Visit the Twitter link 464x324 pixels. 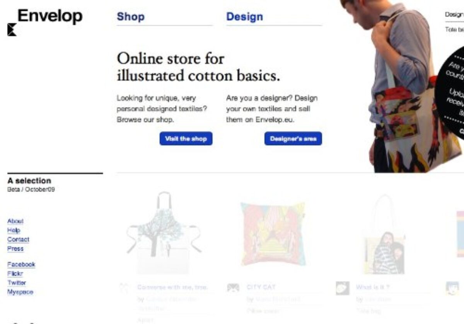point(17,283)
